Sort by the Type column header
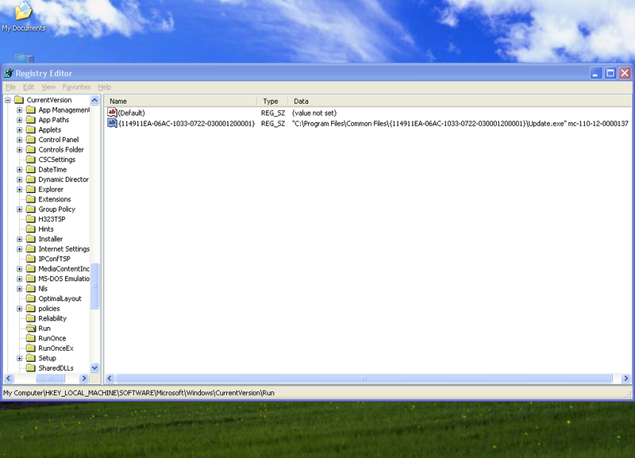The image size is (635, 458). coord(272,102)
